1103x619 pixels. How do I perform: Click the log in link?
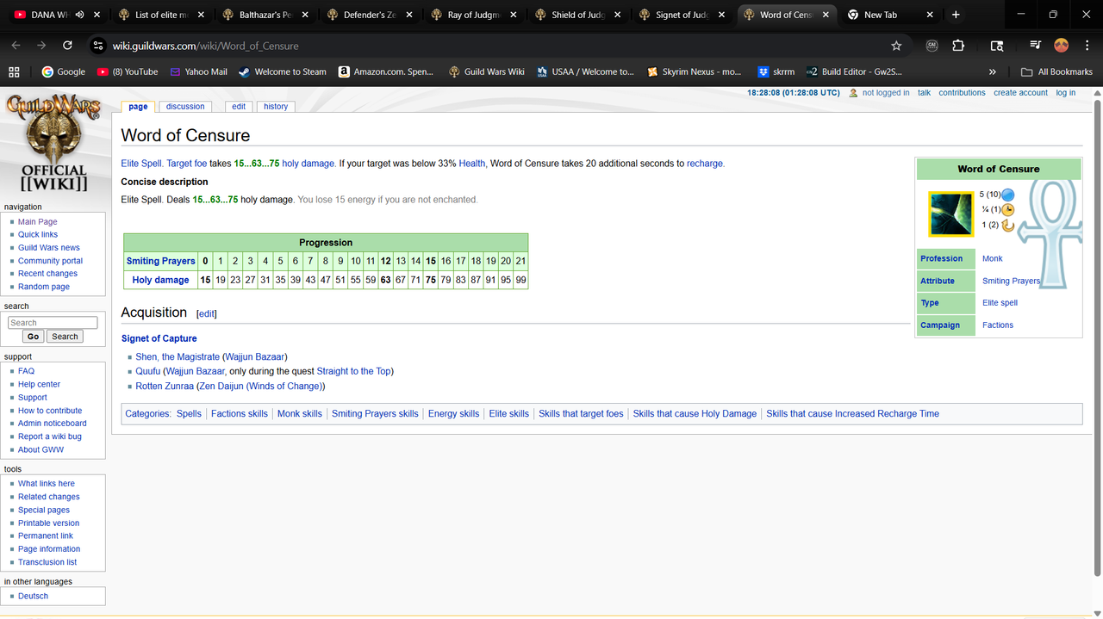(1066, 93)
